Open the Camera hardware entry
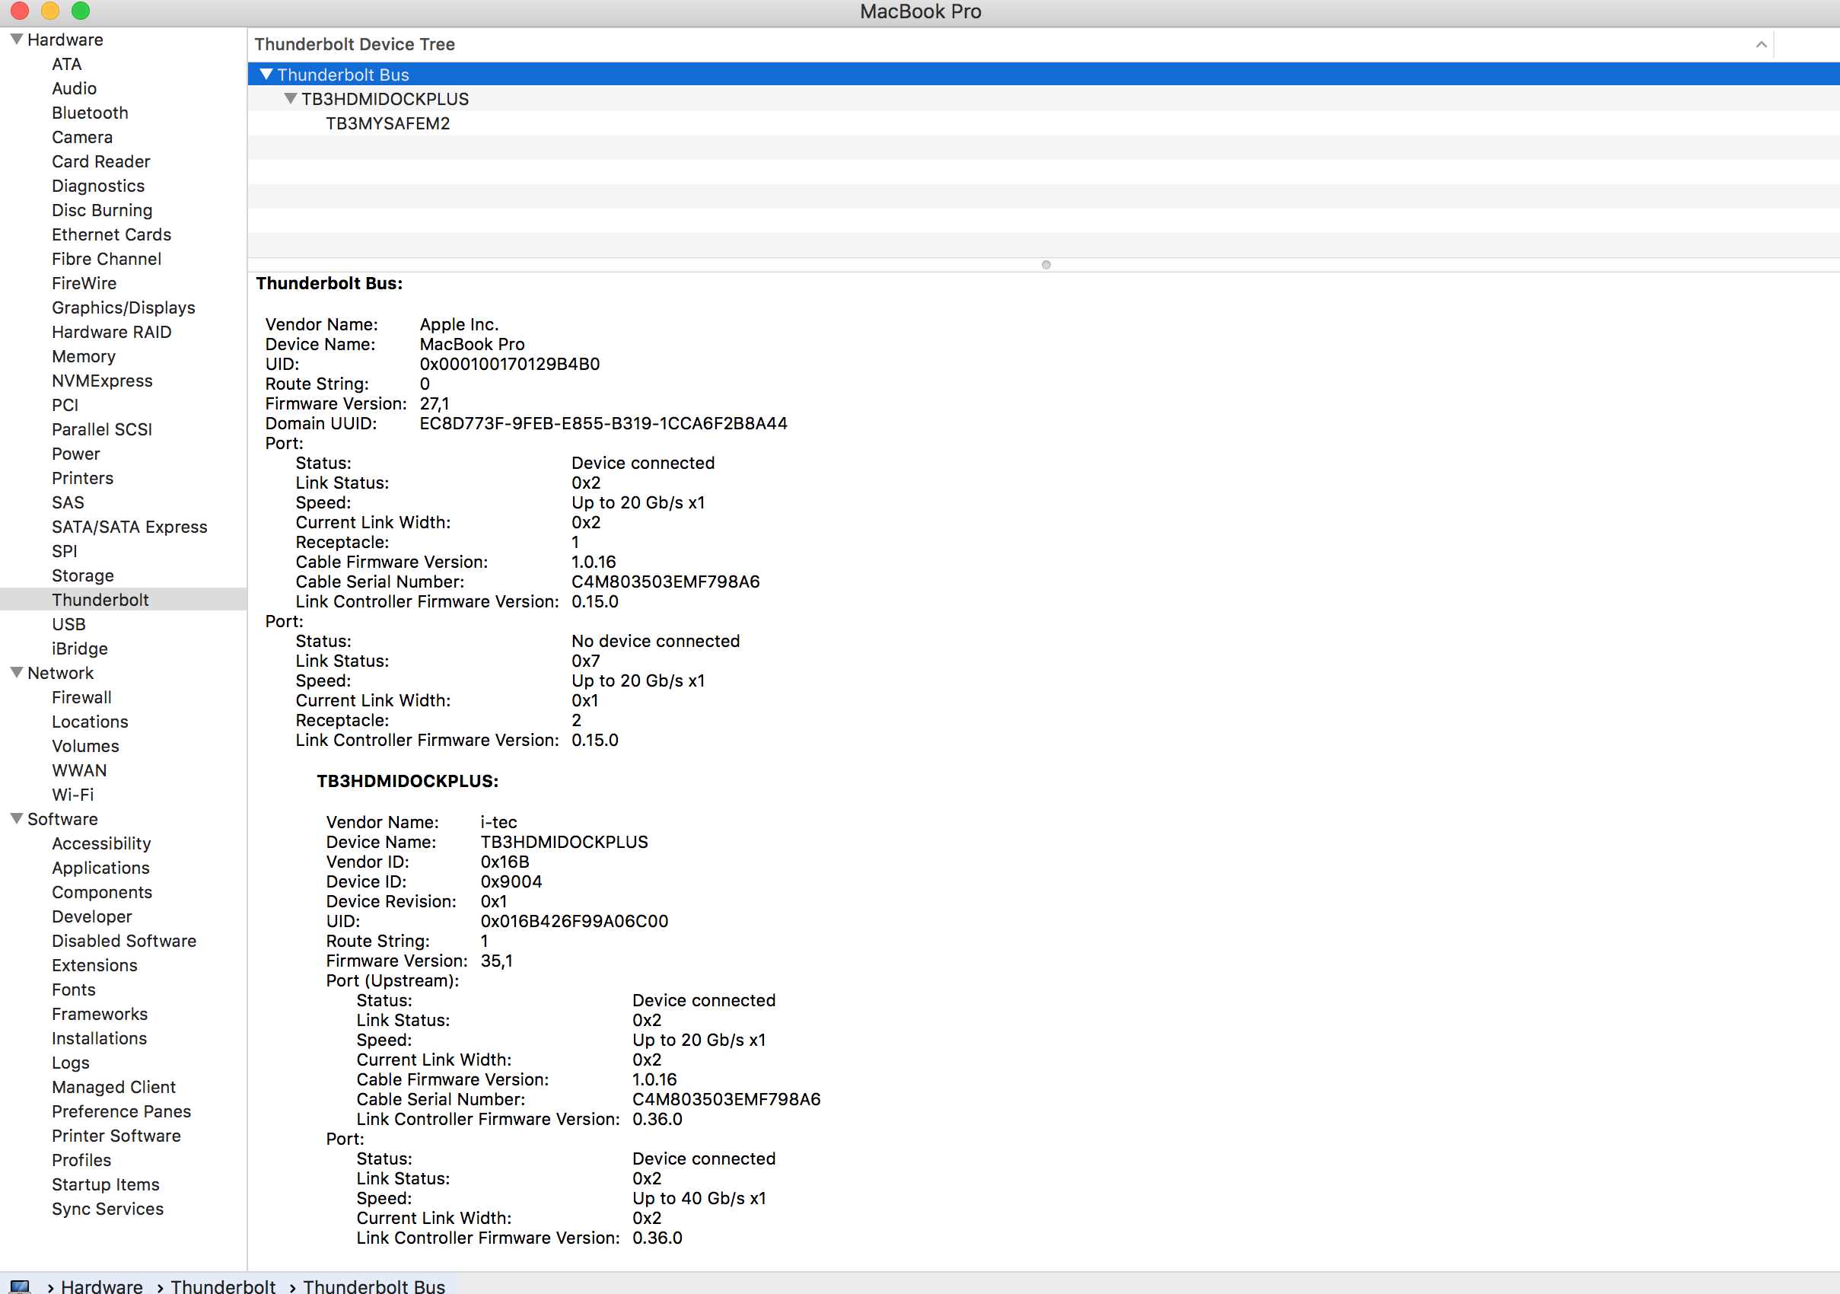 point(82,137)
